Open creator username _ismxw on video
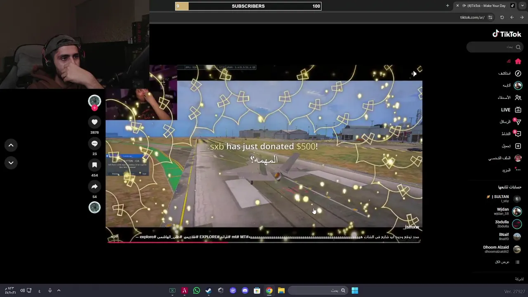Viewport: 528px width, 297px height. 411,227
